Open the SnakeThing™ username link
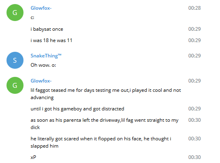 46,56
